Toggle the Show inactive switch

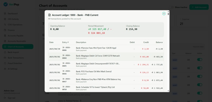(171, 7)
